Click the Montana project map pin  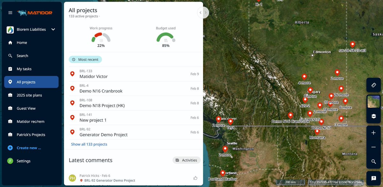(317, 132)
